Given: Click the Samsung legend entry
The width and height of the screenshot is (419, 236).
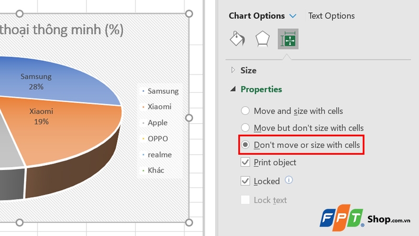Looking at the screenshot, I should tap(162, 91).
